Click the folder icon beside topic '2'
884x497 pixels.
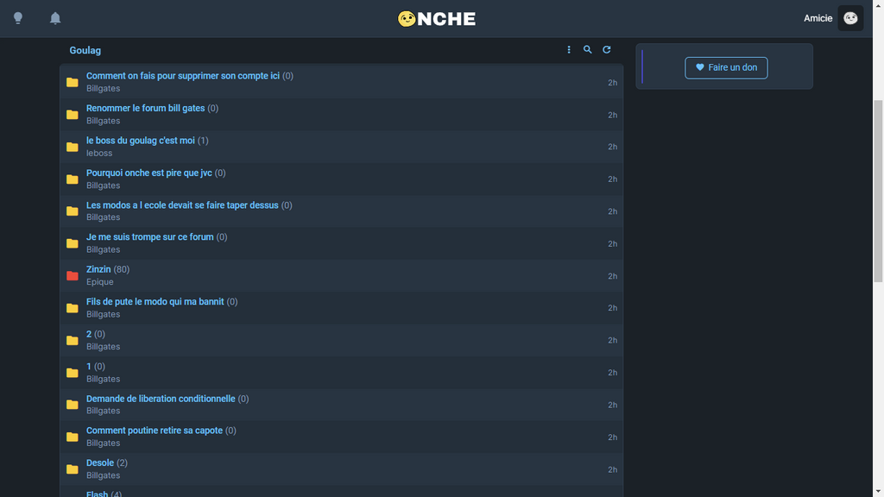coord(73,340)
